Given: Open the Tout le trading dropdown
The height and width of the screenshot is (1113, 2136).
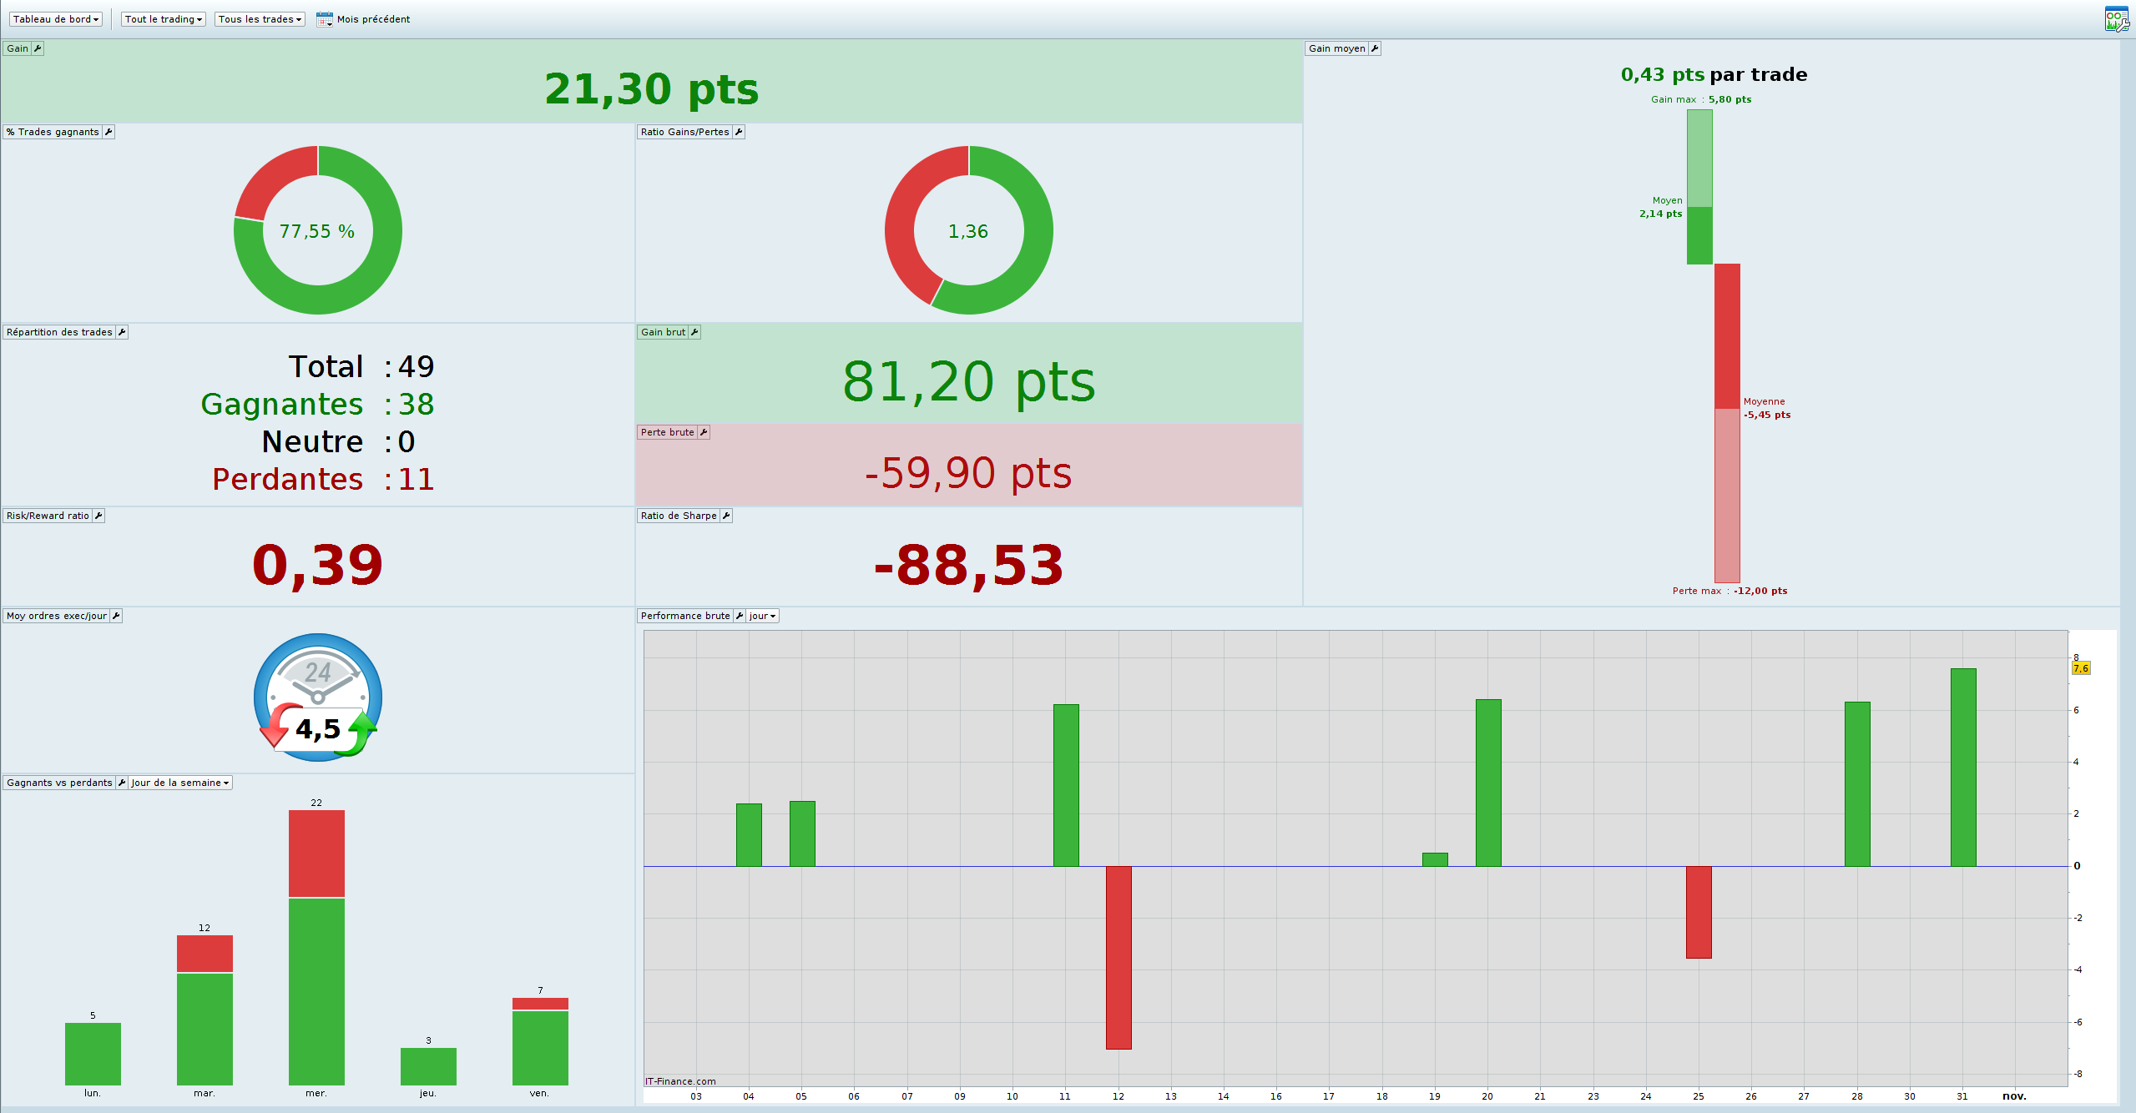Looking at the screenshot, I should (164, 19).
